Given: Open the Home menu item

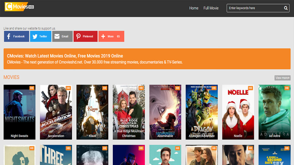Looking at the screenshot, I should (x=194, y=8).
